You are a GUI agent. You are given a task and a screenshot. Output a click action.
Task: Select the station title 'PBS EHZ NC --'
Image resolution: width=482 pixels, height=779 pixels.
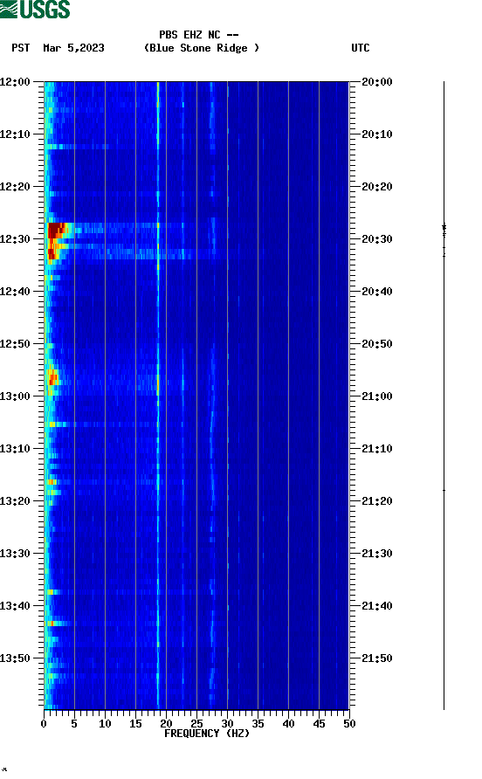point(199,35)
